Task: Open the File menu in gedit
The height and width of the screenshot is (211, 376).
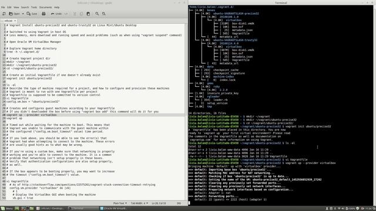Action: point(3,7)
